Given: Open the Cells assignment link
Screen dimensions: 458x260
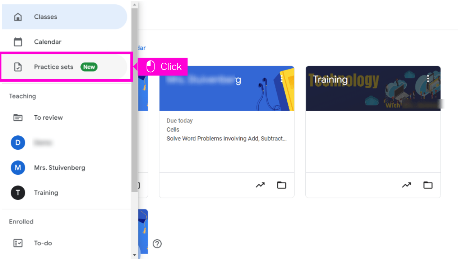Looking at the screenshot, I should click(173, 130).
